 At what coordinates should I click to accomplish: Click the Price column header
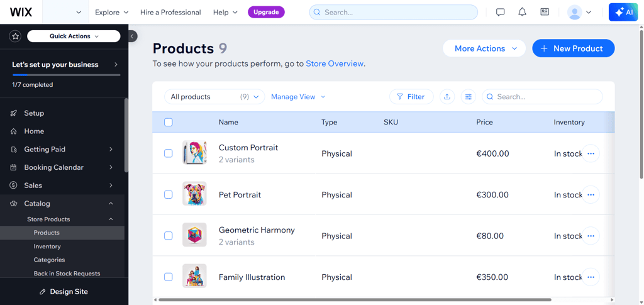click(485, 123)
